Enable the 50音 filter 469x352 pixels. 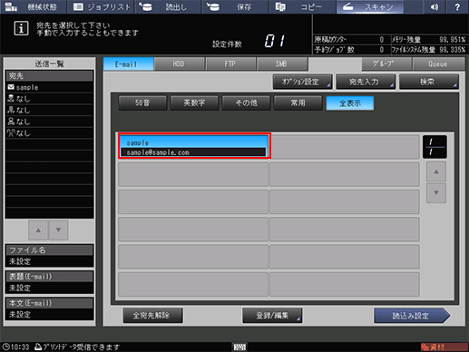point(142,103)
